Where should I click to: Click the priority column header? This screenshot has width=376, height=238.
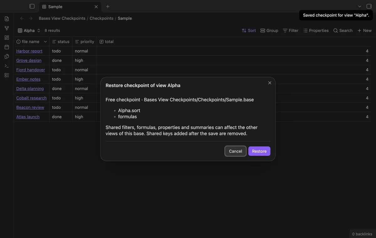click(x=85, y=42)
